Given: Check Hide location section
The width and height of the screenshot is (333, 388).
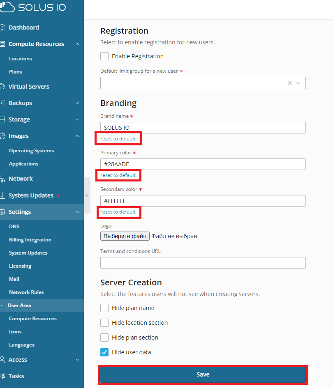Looking at the screenshot, I should pos(104,323).
